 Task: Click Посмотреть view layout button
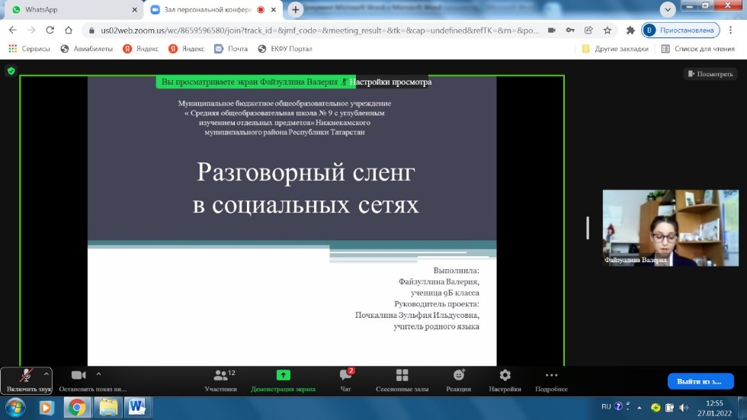(x=710, y=74)
